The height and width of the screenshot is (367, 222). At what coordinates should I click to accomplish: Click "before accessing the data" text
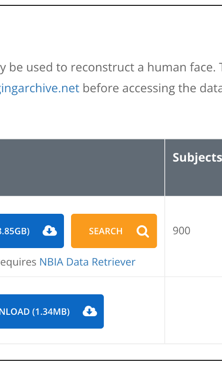[152, 89]
